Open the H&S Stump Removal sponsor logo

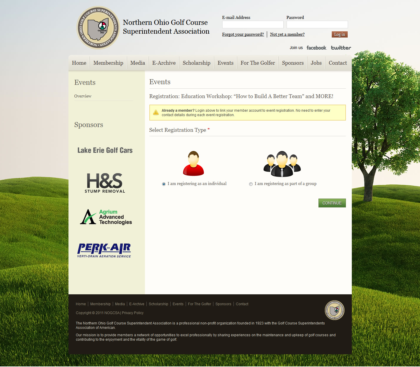[x=105, y=183]
